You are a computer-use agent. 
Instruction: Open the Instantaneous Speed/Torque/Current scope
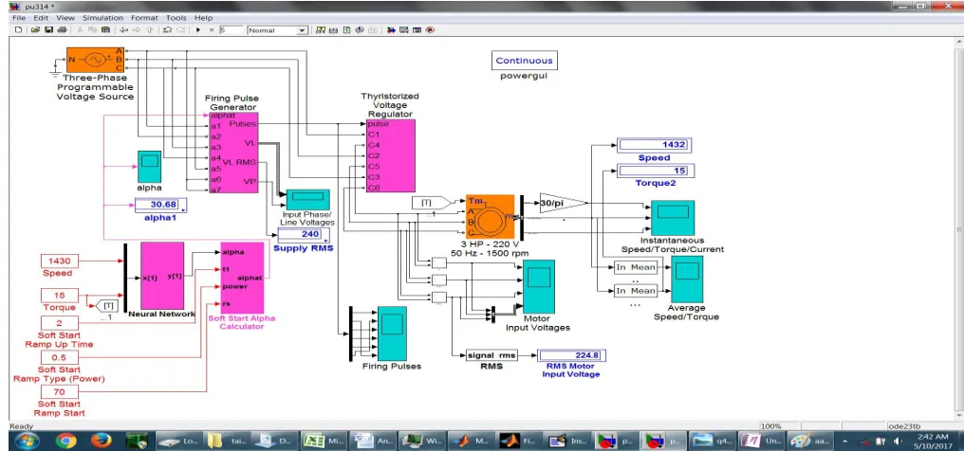point(674,218)
